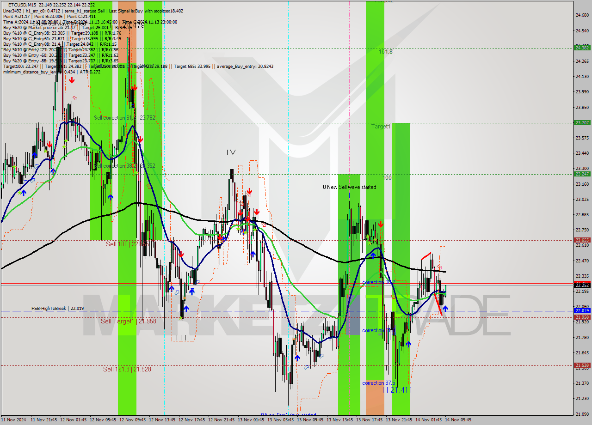Click 24.680 on the price scale

pyautogui.click(x=582, y=15)
